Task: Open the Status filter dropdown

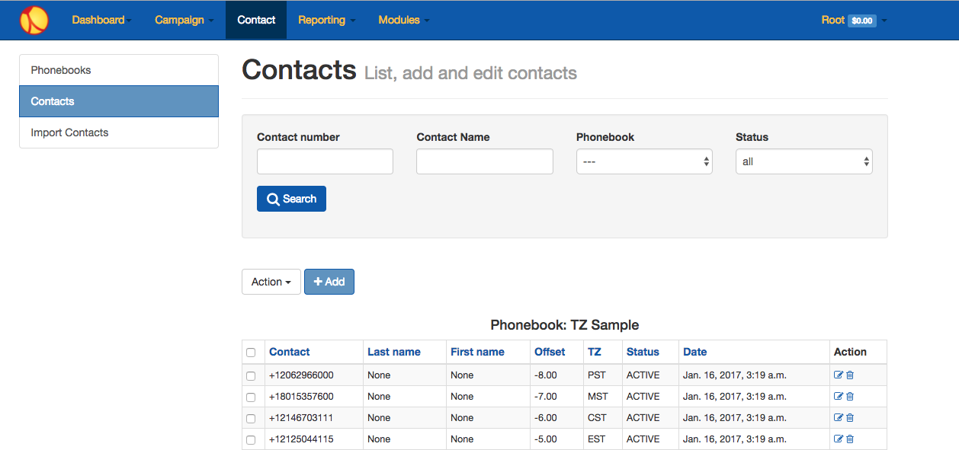Action: click(x=803, y=161)
